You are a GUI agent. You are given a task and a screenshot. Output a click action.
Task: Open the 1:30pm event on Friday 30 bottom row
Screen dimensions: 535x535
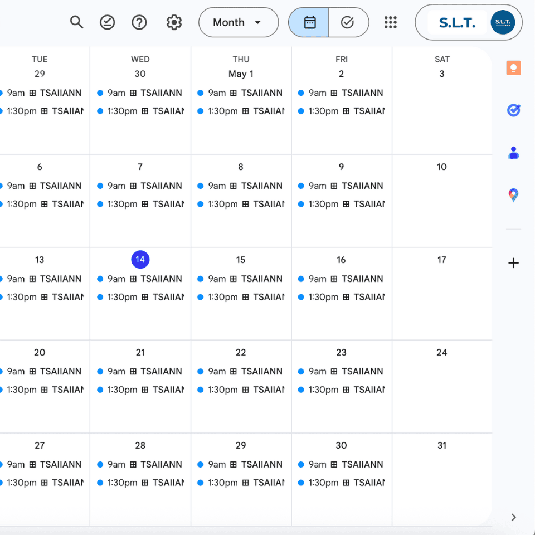coord(342,483)
